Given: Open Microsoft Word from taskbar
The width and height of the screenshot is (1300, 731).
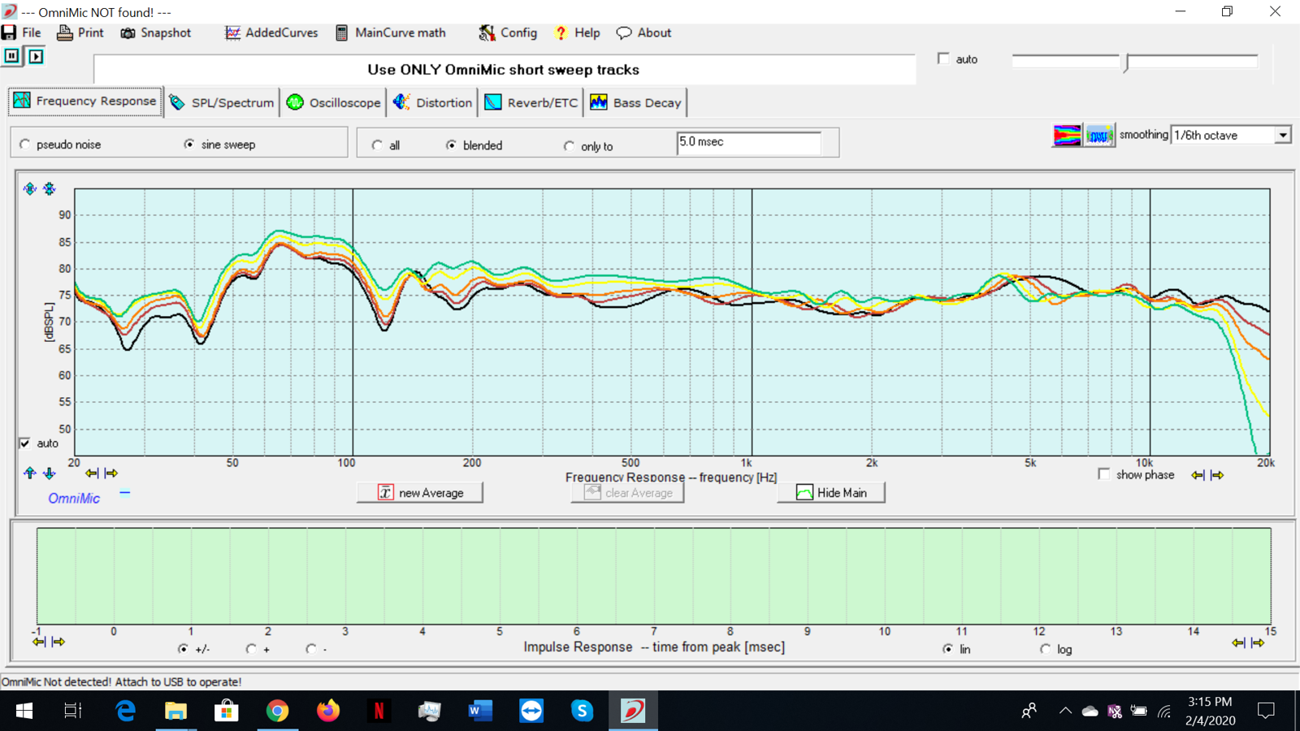Looking at the screenshot, I should (x=480, y=711).
